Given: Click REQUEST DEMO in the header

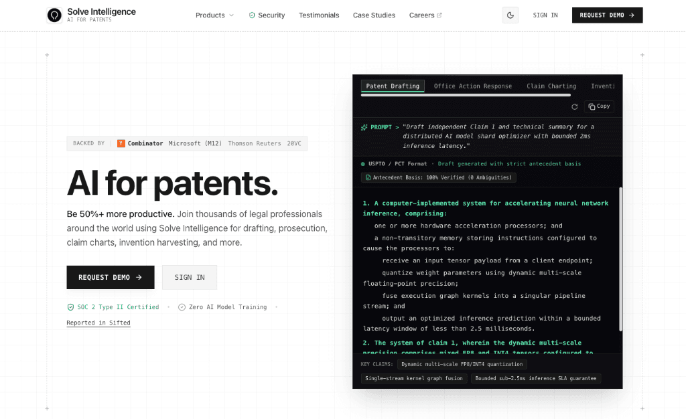Looking at the screenshot, I should (x=607, y=15).
